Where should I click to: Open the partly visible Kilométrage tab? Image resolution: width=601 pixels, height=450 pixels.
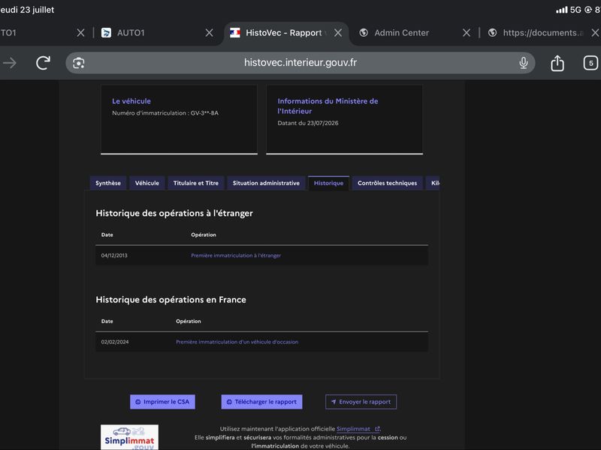point(433,183)
